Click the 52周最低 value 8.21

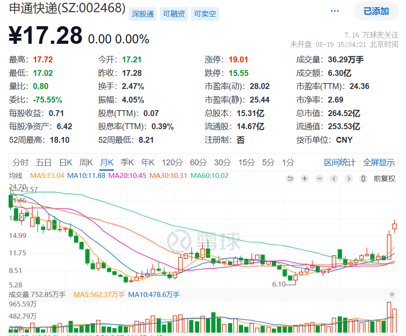146,140
